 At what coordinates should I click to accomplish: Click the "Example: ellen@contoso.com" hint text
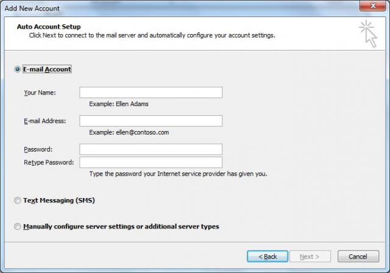[129, 132]
